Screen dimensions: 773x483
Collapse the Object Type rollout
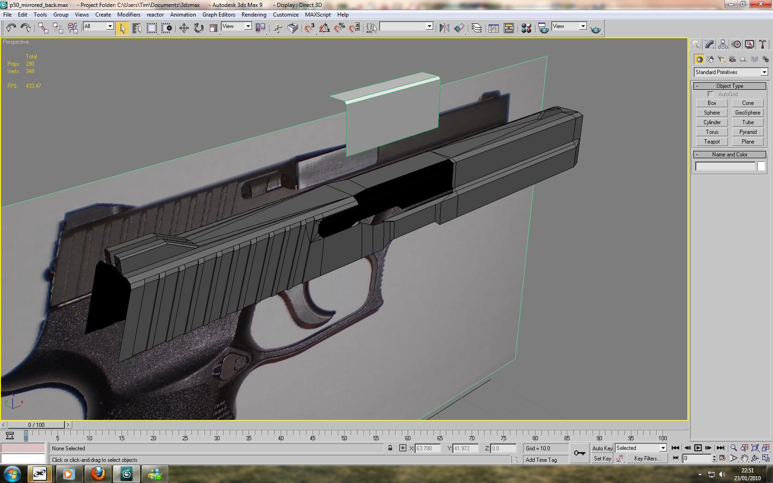(x=729, y=86)
